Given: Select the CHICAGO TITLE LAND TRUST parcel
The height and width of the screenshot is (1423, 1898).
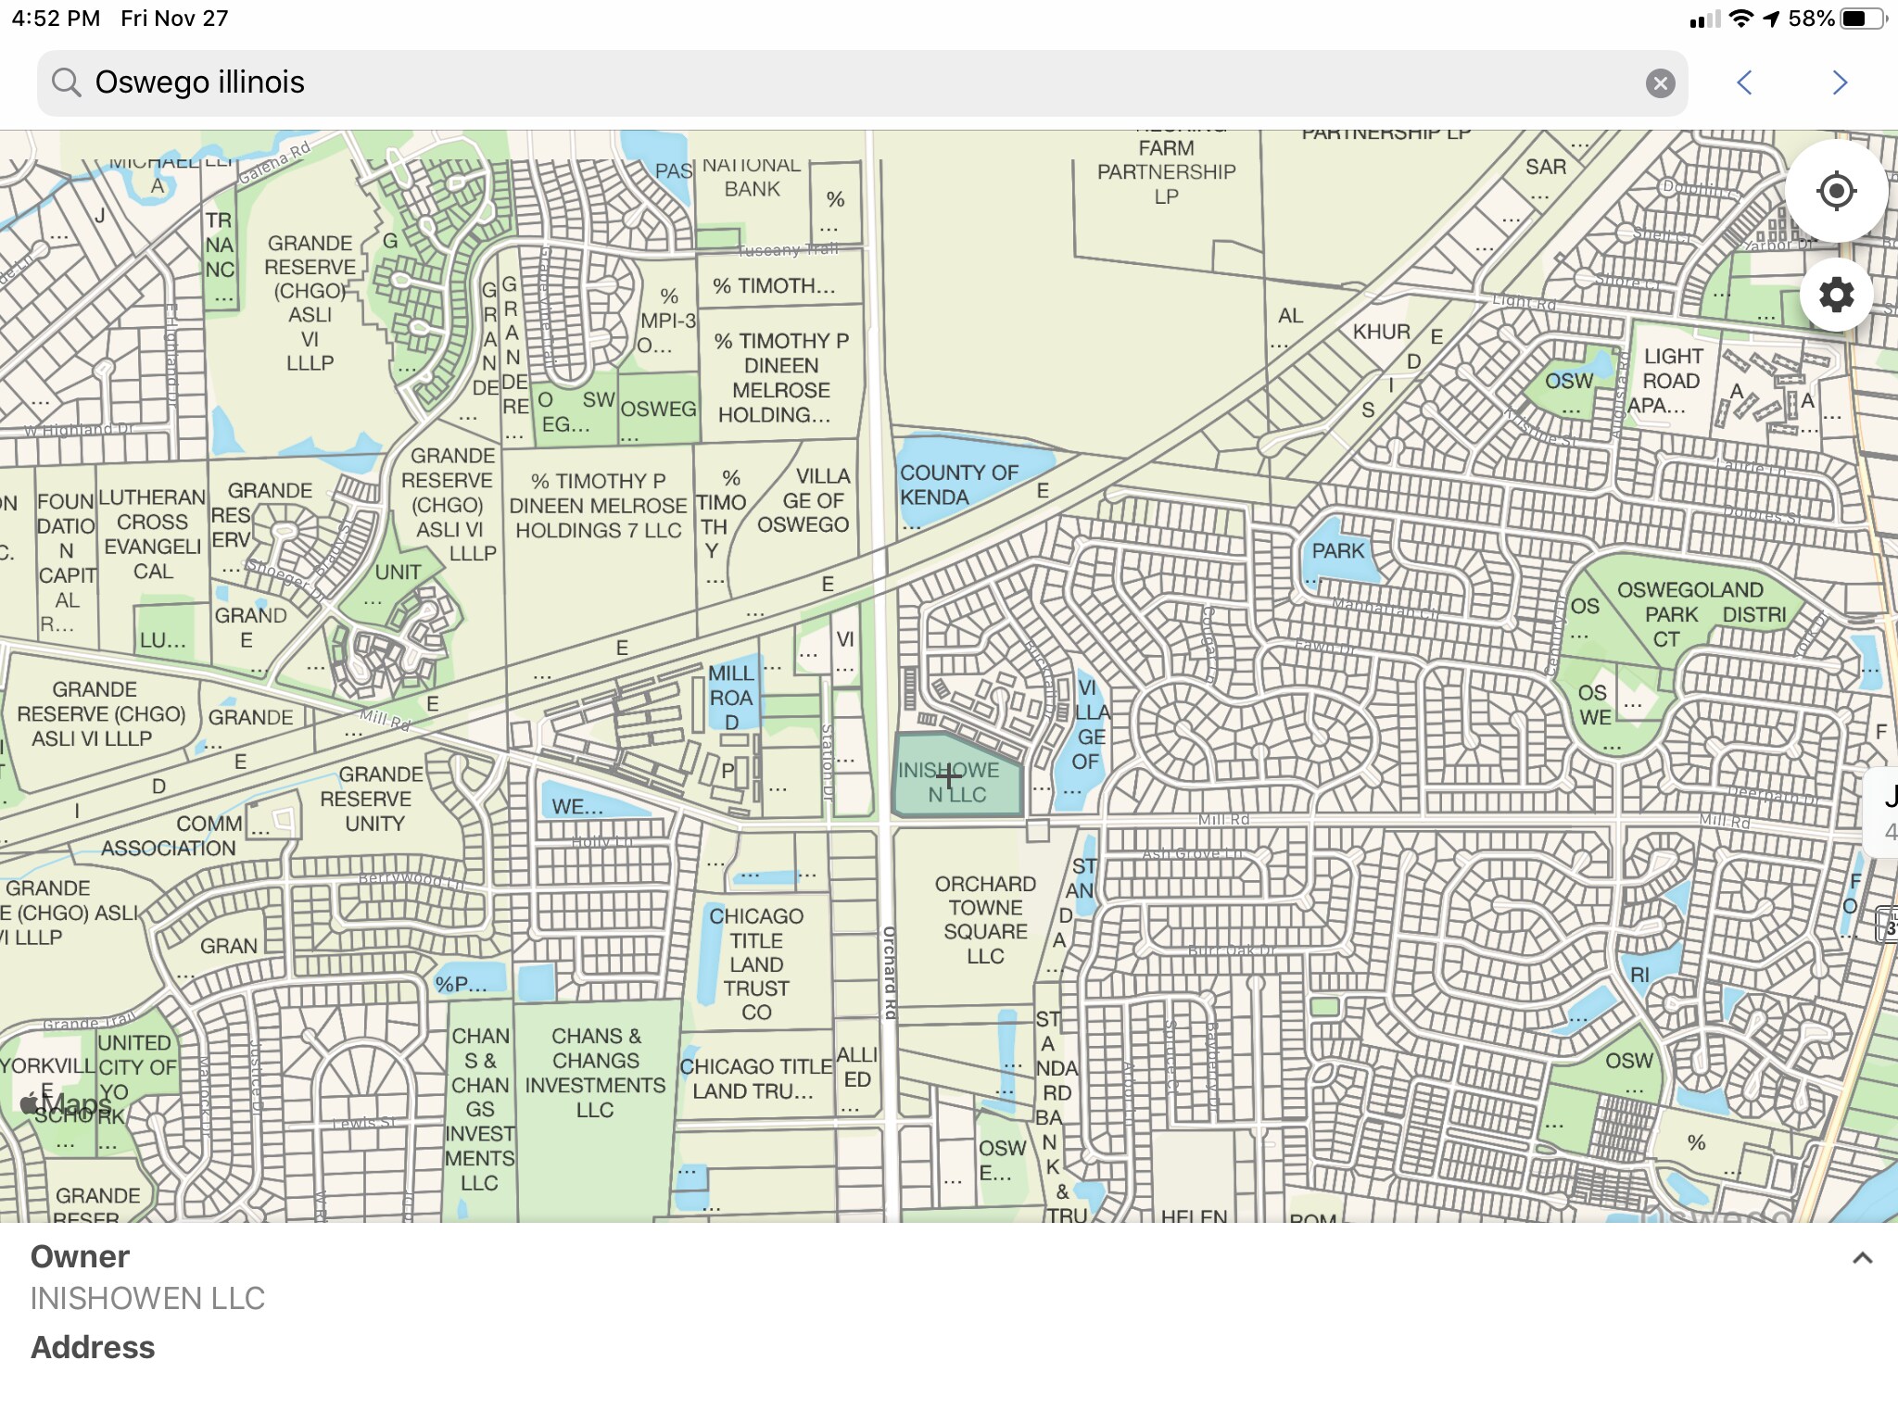Looking at the screenshot, I should (756, 963).
